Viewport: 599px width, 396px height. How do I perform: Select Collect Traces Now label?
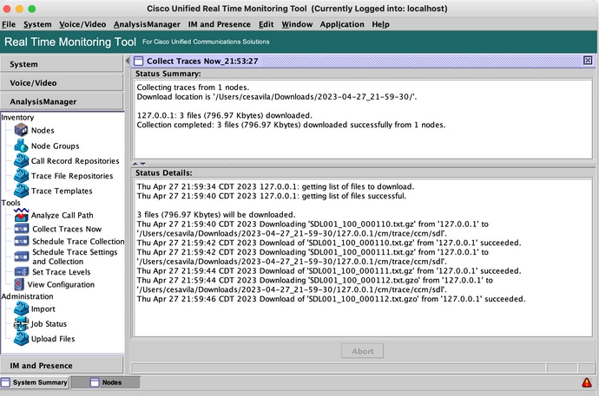67,229
